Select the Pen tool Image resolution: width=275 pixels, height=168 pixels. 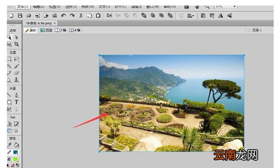[17, 95]
